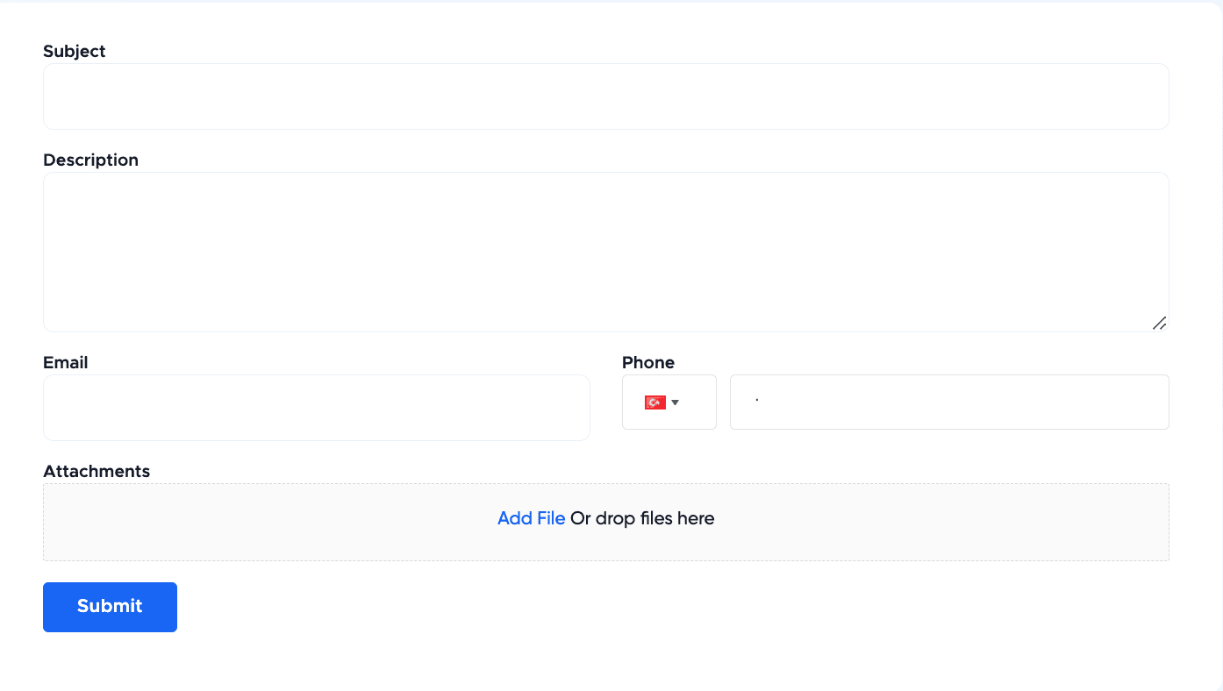This screenshot has width=1223, height=691.
Task: Click the 'Or drop files here' text
Action: 641,518
